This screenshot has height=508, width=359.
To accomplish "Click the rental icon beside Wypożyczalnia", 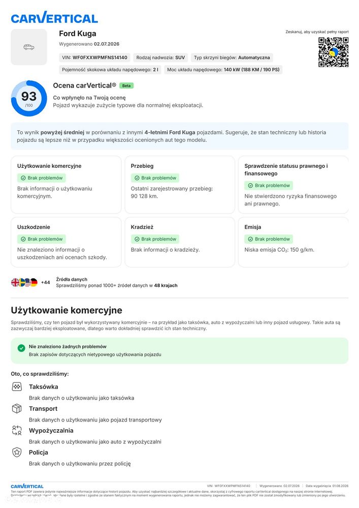I will pos(17,430).
